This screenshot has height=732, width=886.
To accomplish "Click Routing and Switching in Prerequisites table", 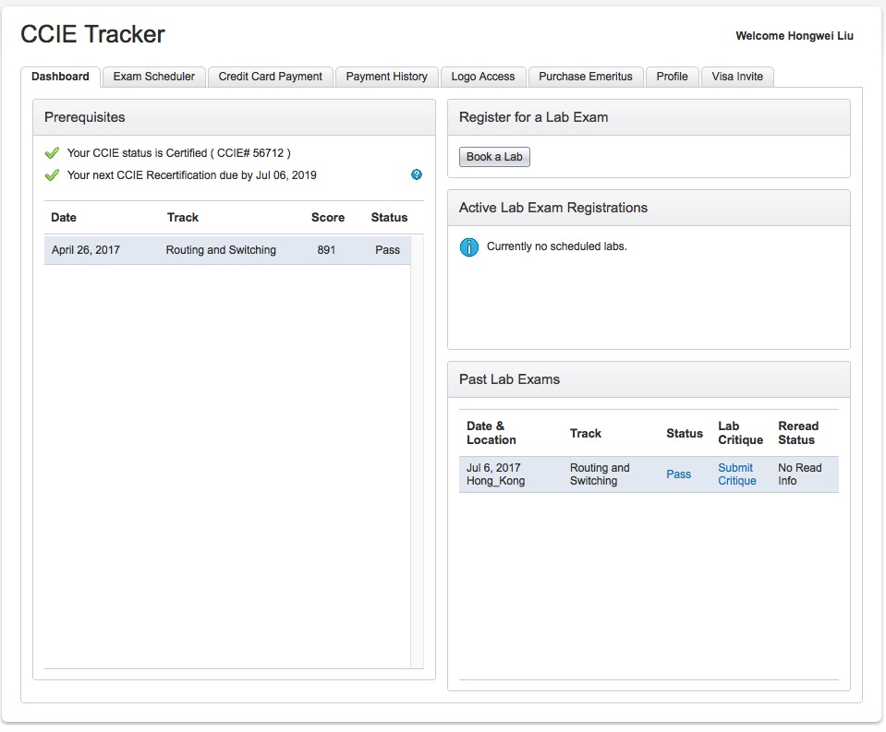I will click(221, 250).
